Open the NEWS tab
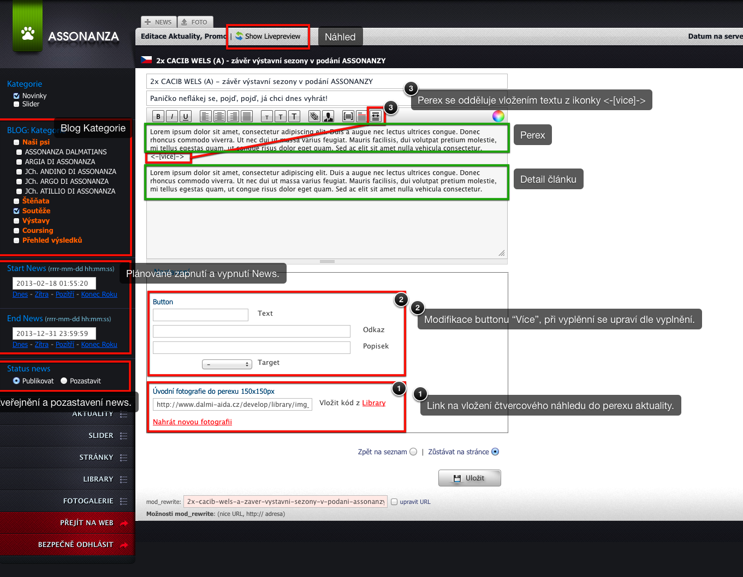The image size is (743, 577). tap(158, 22)
